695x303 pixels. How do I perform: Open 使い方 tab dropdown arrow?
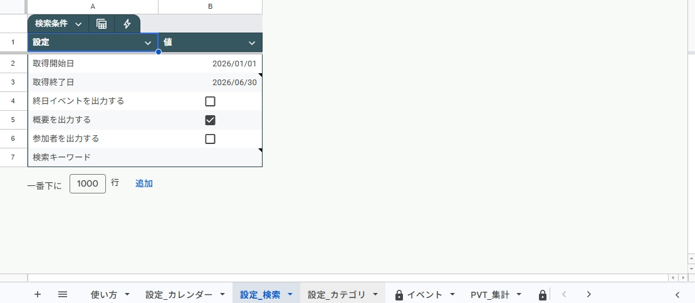(x=127, y=294)
